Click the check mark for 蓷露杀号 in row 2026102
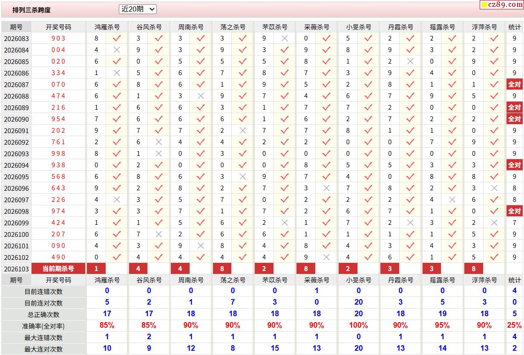Screen dimensions: 524x355 (452, 257)
